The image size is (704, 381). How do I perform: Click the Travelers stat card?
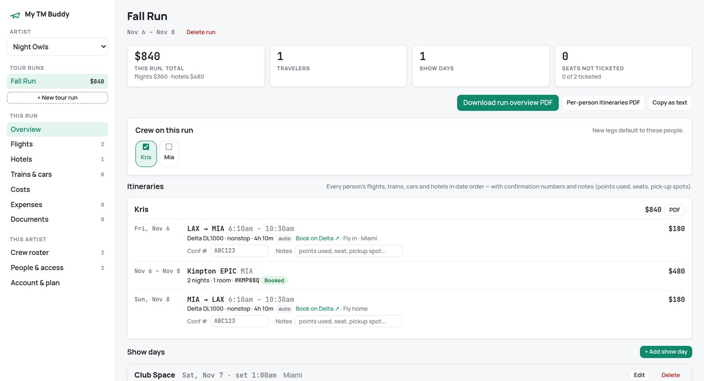coord(338,66)
